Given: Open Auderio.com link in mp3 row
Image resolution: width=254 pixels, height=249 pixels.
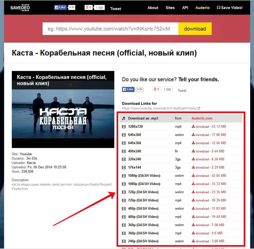Looking at the screenshot, I should (202, 118).
